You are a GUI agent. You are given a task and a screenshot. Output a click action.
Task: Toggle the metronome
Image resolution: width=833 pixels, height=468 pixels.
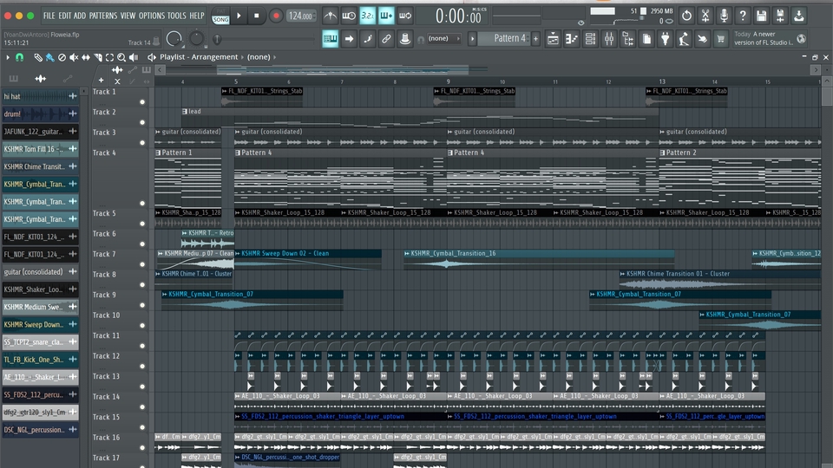pyautogui.click(x=330, y=16)
